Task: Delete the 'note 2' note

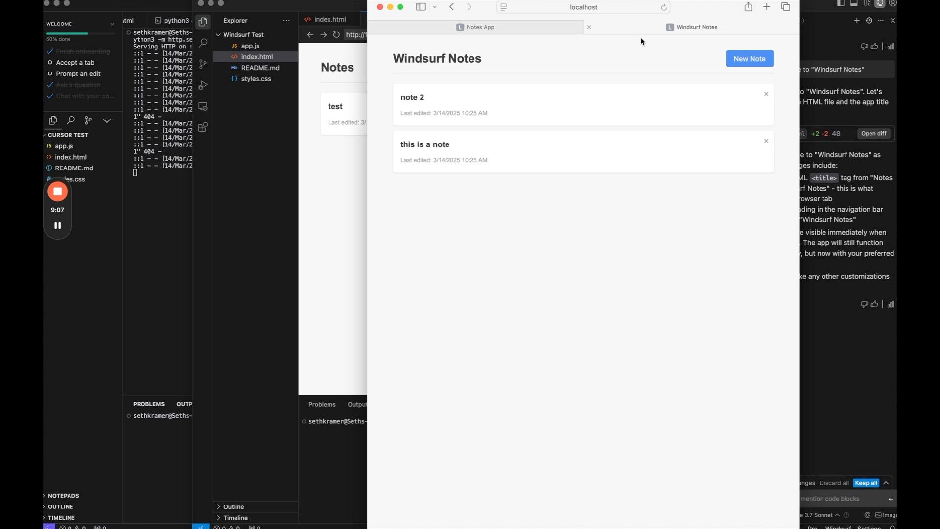Action: [x=766, y=94]
